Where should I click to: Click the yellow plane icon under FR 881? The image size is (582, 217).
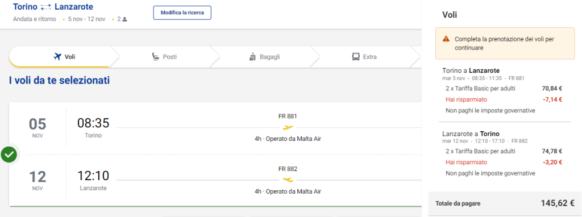(x=288, y=128)
